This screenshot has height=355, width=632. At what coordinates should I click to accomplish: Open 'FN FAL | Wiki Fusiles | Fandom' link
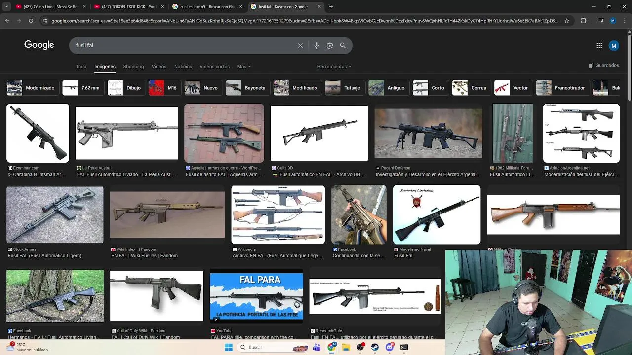click(x=144, y=256)
